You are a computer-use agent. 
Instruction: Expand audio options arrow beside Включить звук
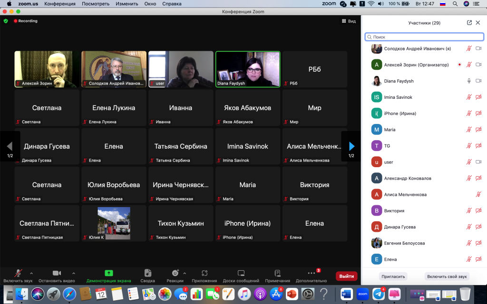pos(31,273)
